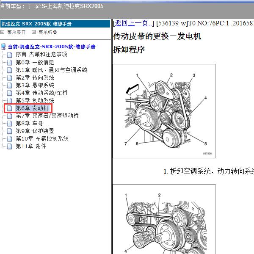Click the page icon beside 第3章 悬架系统

coord(10,86)
